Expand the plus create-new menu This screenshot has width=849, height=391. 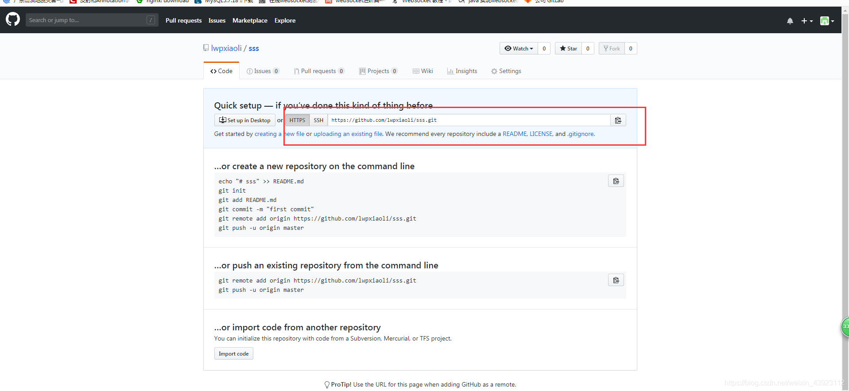[x=807, y=21]
